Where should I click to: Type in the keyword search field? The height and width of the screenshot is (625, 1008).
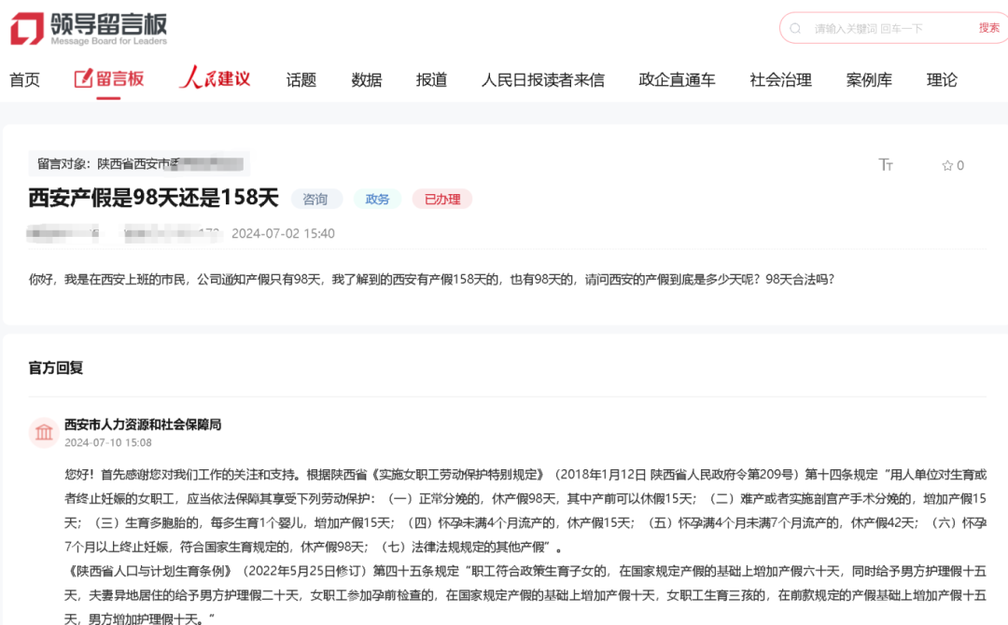point(887,29)
